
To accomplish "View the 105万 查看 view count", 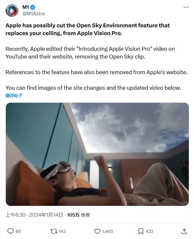I will (x=79, y=215).
